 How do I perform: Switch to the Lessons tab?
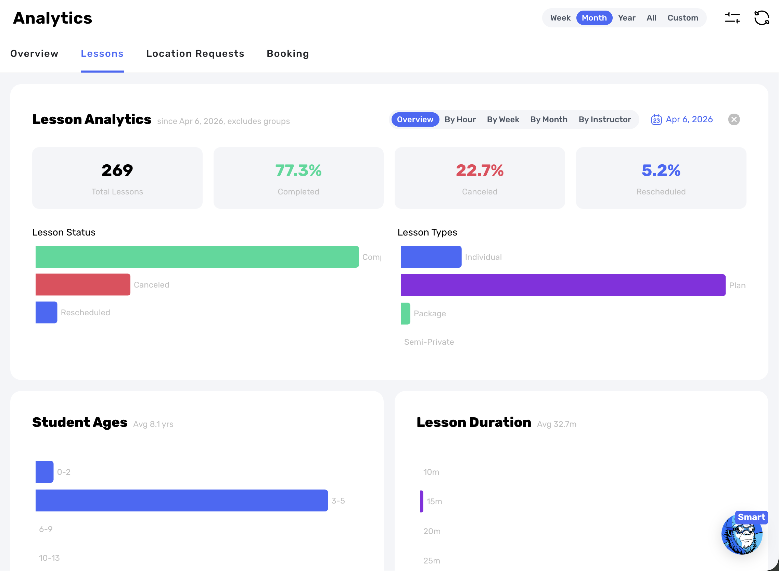pos(102,54)
